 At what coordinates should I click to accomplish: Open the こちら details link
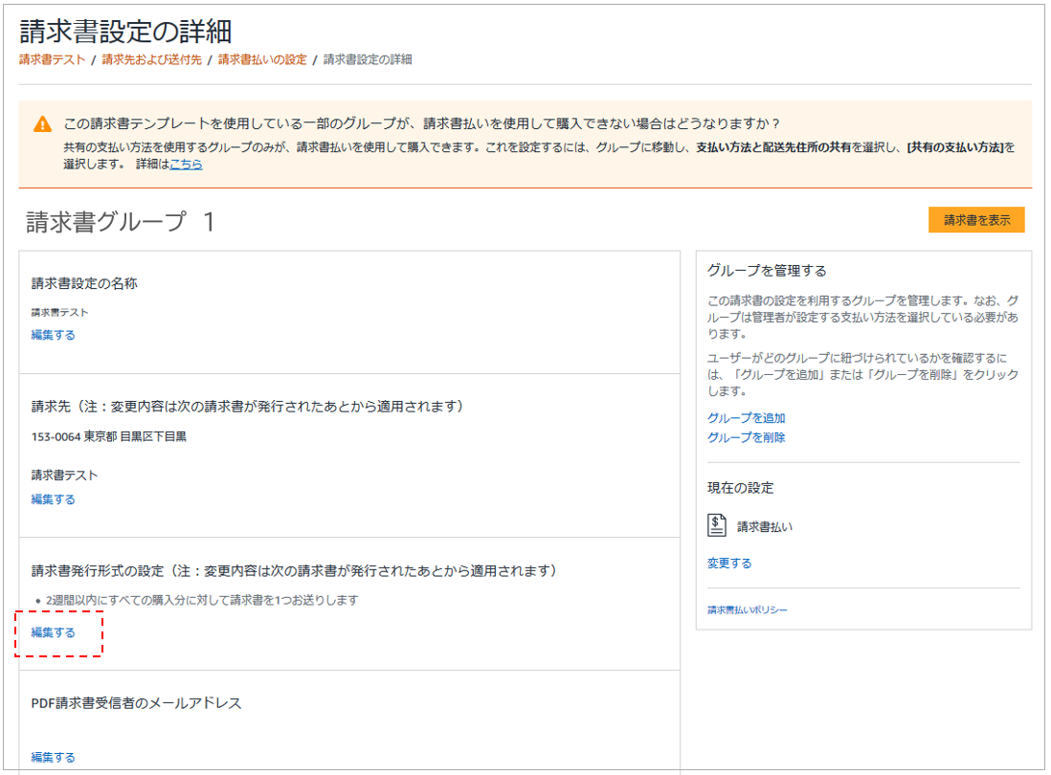pyautogui.click(x=186, y=164)
